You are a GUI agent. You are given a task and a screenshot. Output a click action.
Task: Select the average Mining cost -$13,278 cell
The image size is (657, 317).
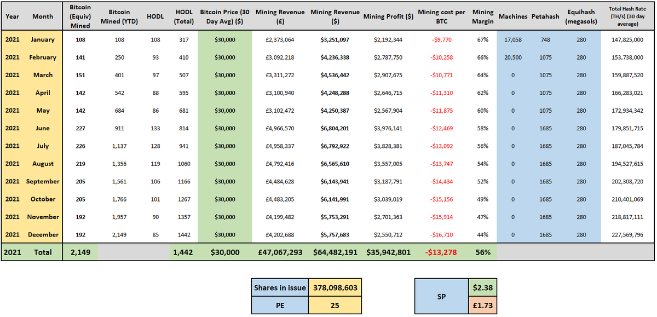(x=441, y=252)
